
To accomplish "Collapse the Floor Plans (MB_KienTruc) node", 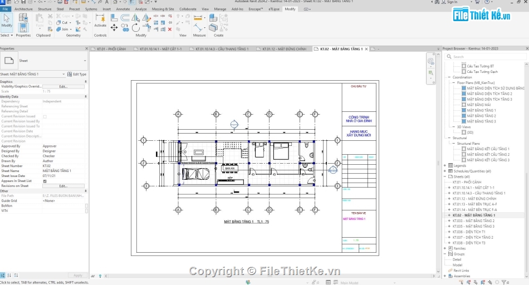I will coord(454,82).
